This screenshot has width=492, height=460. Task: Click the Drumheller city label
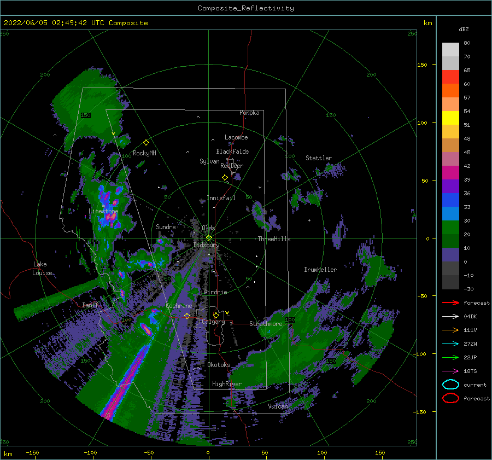point(320,270)
